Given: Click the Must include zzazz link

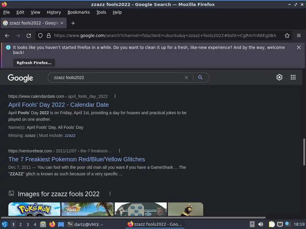Looking at the screenshot, I should tap(70, 135).
